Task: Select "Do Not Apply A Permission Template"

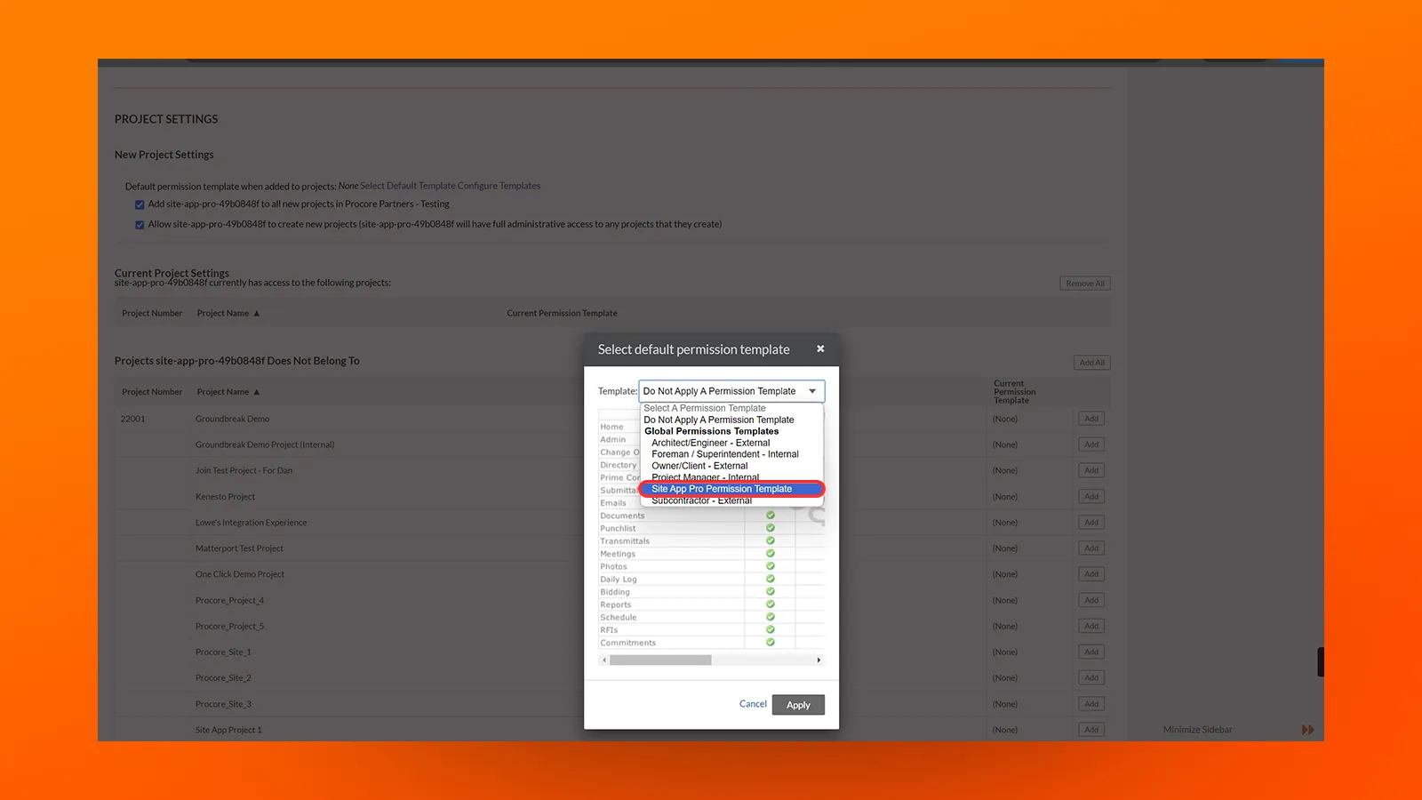Action: (x=719, y=419)
